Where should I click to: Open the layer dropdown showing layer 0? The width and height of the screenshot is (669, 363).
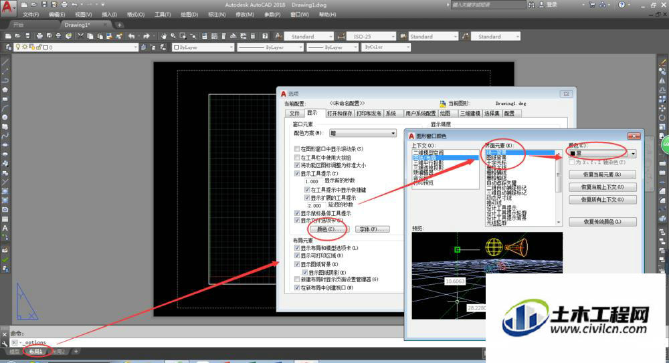[76, 47]
